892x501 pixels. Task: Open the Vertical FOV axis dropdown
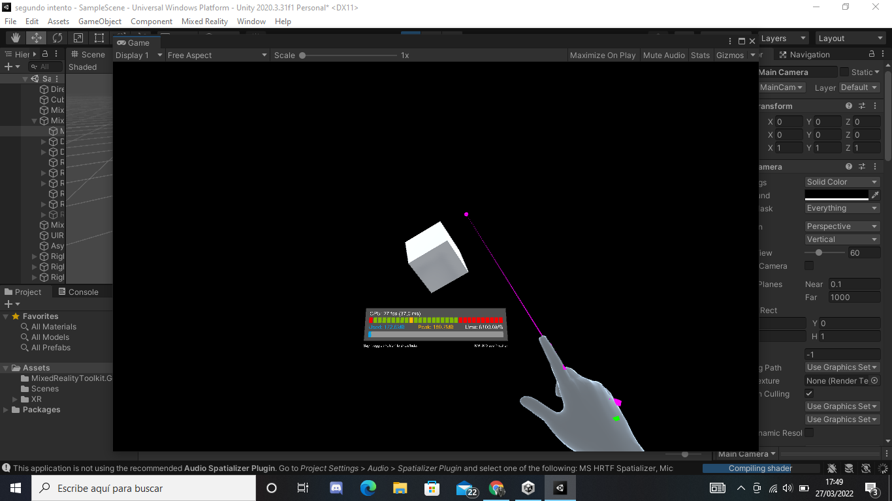(x=842, y=239)
